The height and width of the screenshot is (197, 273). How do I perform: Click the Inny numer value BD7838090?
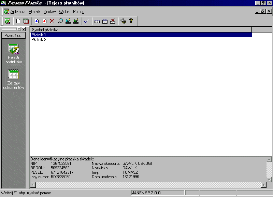[61, 177]
